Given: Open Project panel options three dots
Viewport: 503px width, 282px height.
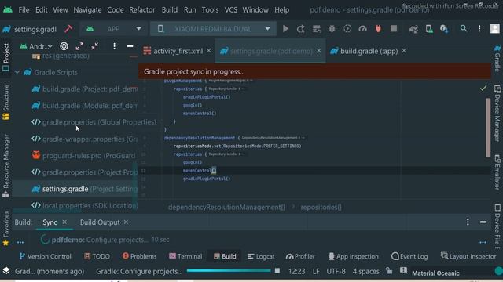Looking at the screenshot, I should 114,46.
